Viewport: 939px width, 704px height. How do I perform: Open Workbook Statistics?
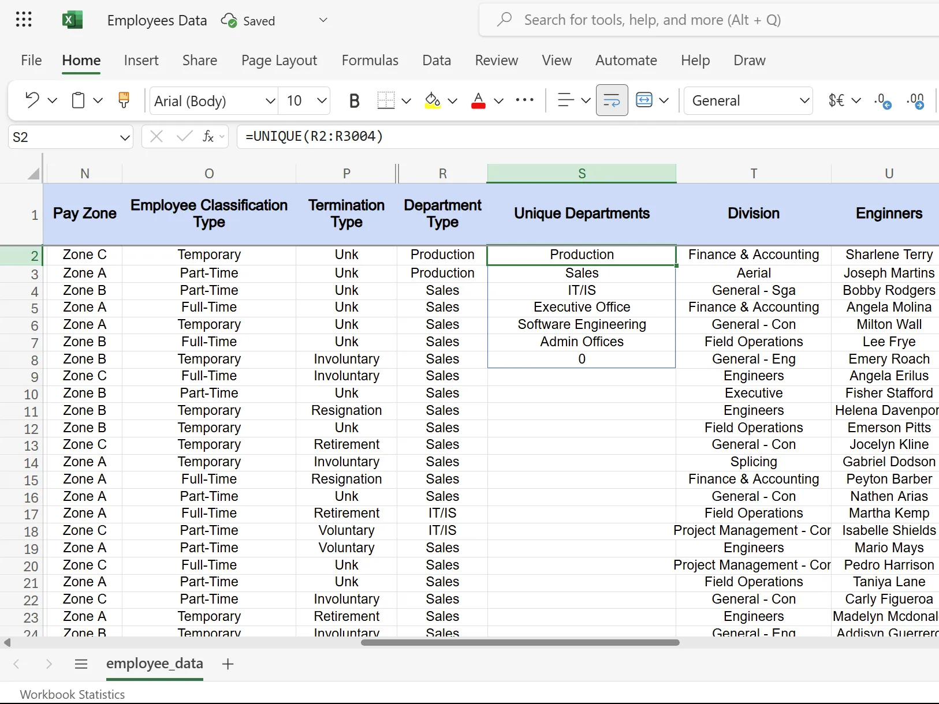click(x=72, y=694)
